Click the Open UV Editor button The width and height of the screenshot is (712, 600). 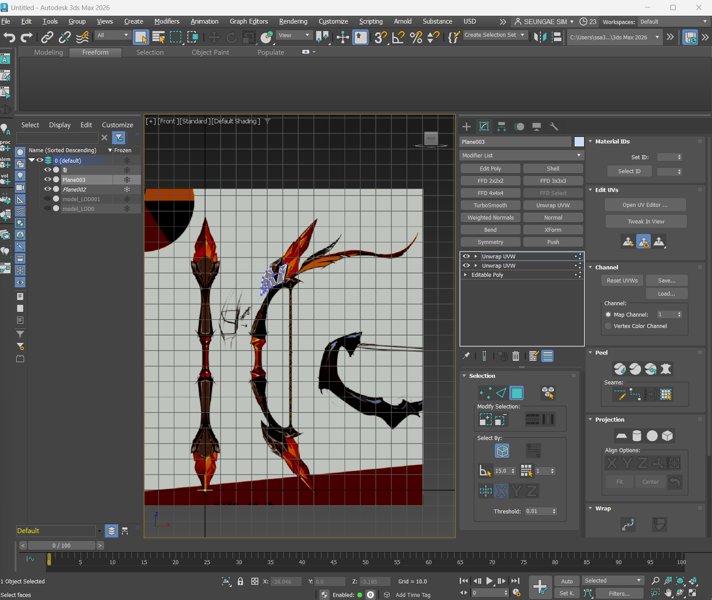(645, 205)
